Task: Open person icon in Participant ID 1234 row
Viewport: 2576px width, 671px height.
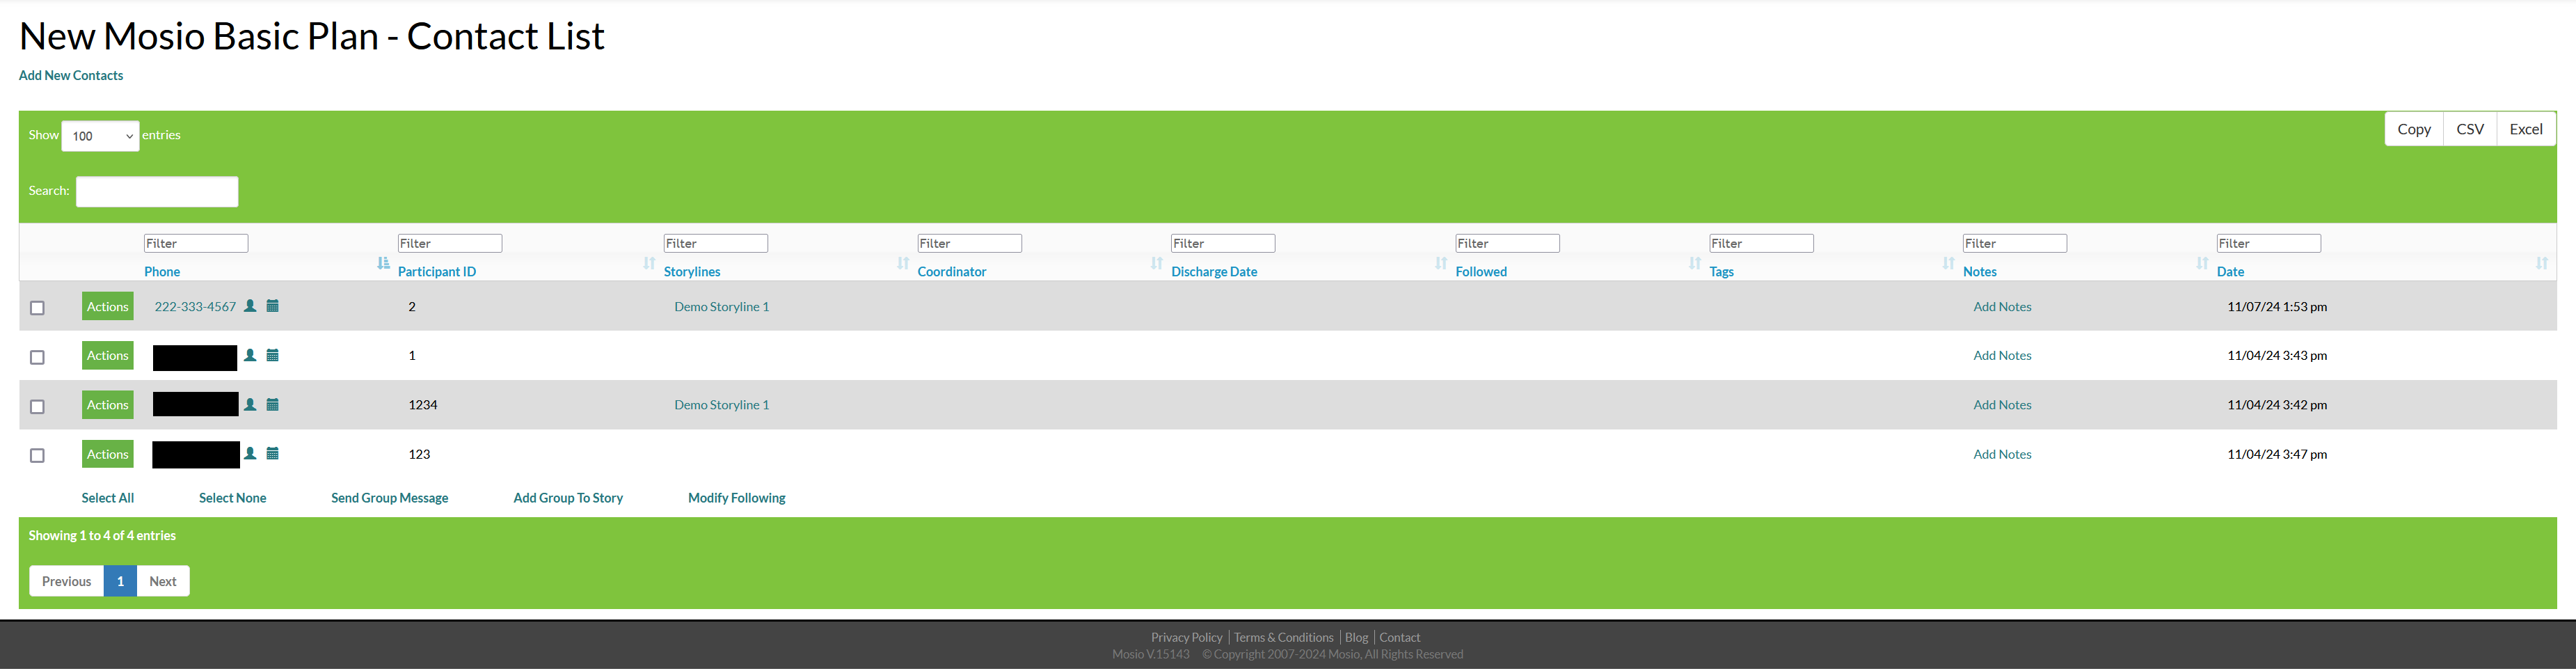Action: [250, 406]
